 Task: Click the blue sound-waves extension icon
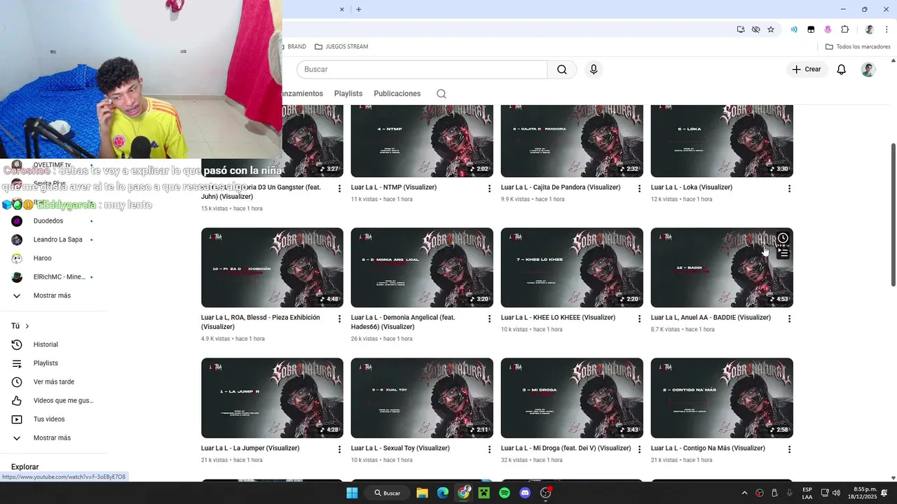point(794,29)
